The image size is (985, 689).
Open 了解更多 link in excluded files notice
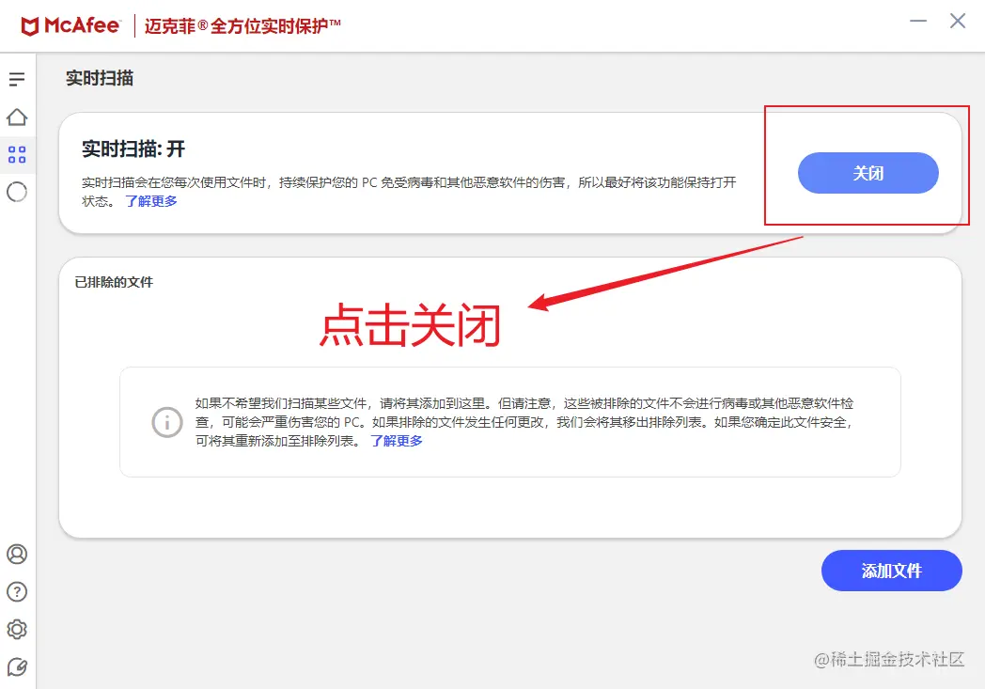pyautogui.click(x=397, y=441)
